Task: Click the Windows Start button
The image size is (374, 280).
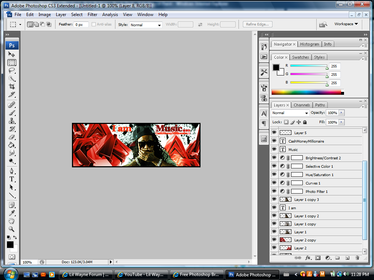Action: (x=11, y=274)
